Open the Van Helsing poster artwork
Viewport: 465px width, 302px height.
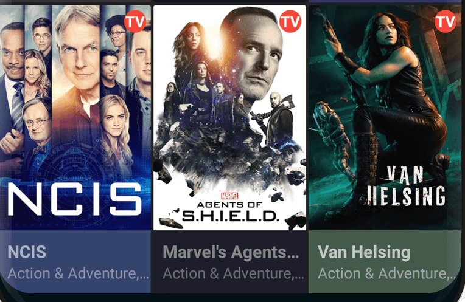point(385,117)
